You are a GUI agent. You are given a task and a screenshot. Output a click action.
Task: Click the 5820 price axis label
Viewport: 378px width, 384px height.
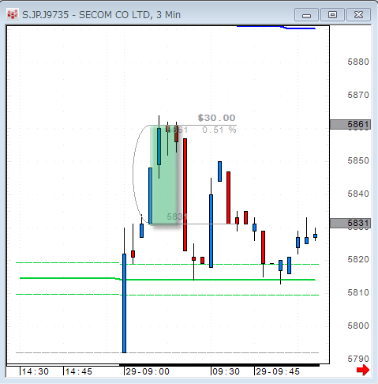pos(358,259)
